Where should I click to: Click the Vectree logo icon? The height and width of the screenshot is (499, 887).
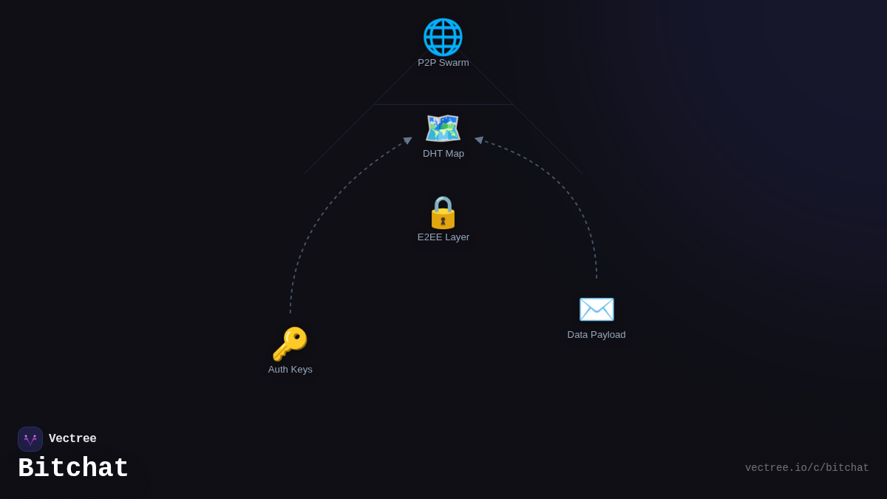point(30,439)
